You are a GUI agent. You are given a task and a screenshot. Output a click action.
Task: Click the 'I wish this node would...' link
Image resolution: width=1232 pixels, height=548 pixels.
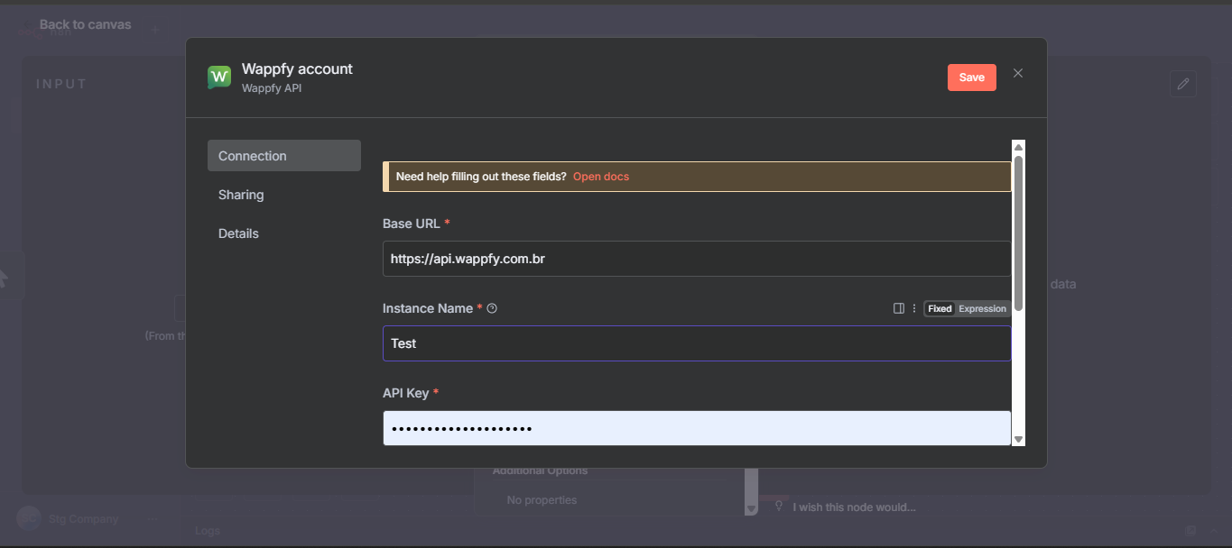tap(854, 507)
